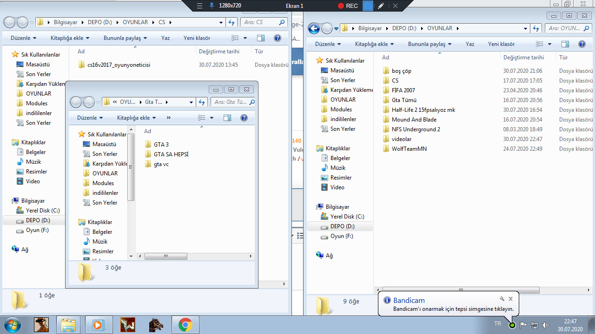Click the pin icon on Bandicam bar
Screen dimensions: 595x334
[212, 6]
